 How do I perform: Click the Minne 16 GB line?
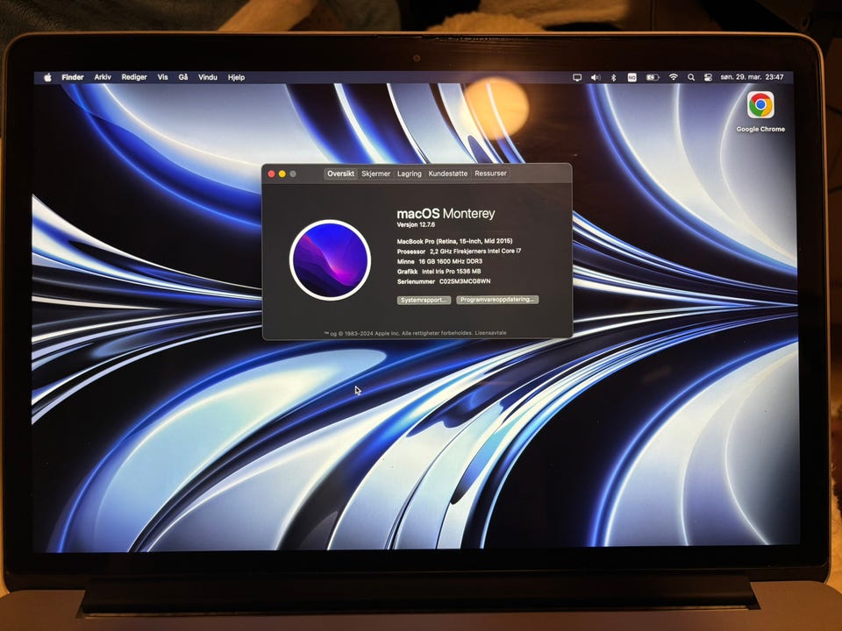pos(439,261)
